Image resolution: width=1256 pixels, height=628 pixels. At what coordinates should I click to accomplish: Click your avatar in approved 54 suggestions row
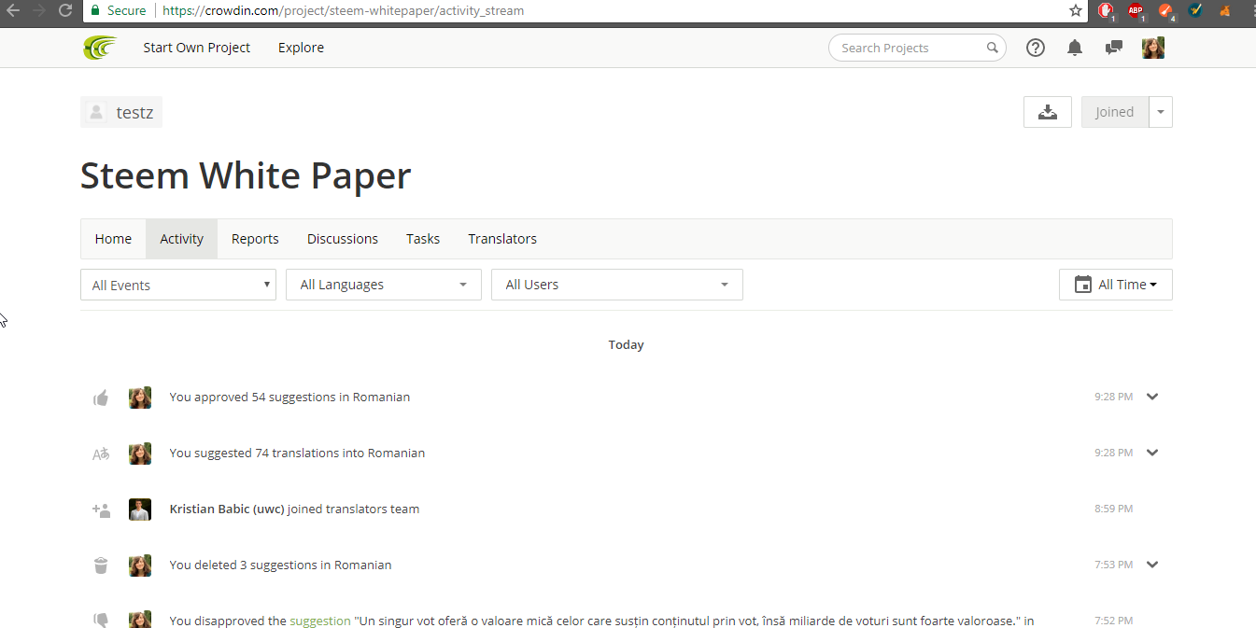coord(140,398)
